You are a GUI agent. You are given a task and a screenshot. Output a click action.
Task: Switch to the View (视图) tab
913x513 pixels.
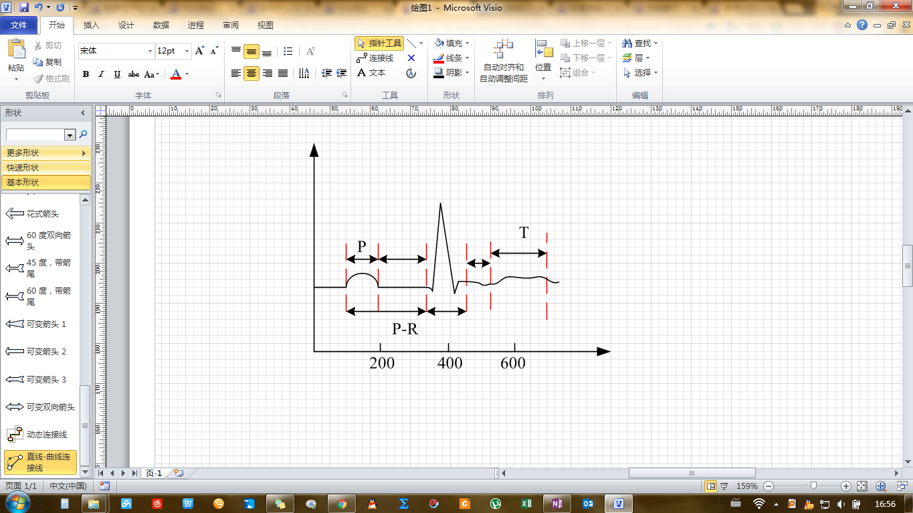pos(265,25)
